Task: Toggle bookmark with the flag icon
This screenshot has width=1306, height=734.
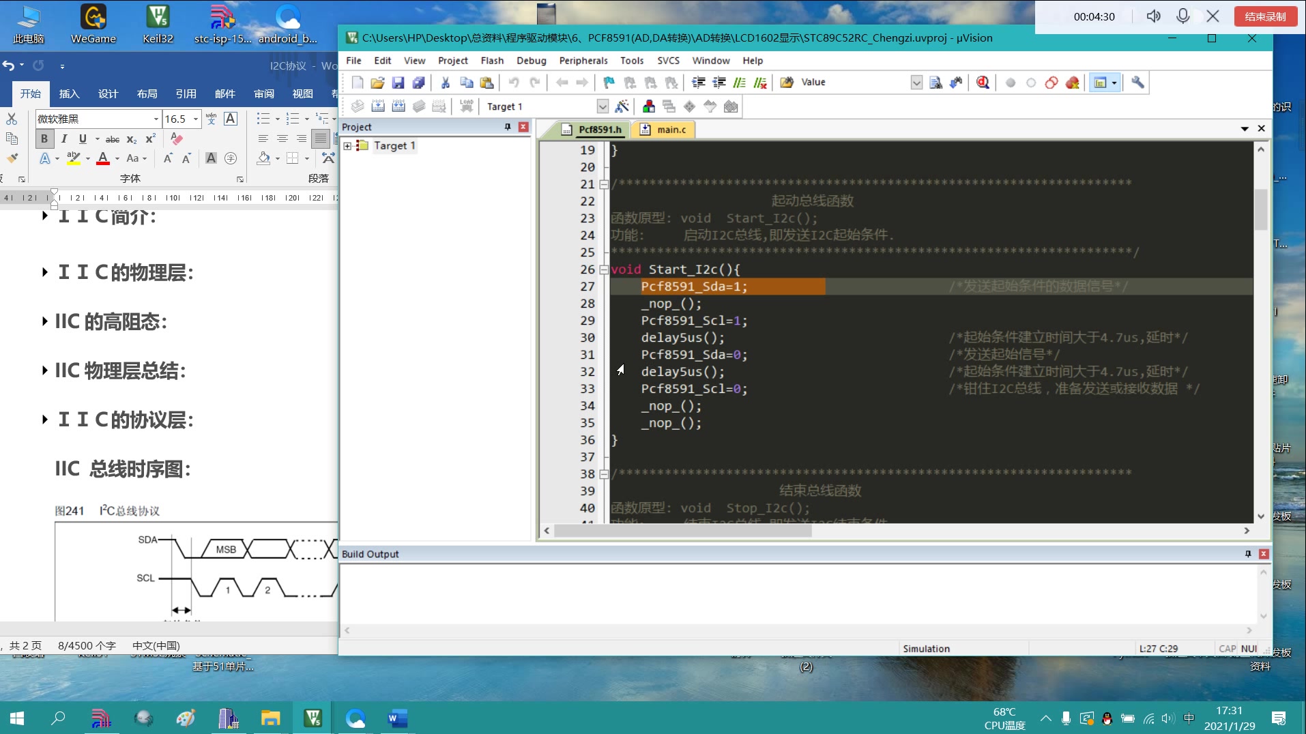Action: coord(609,83)
